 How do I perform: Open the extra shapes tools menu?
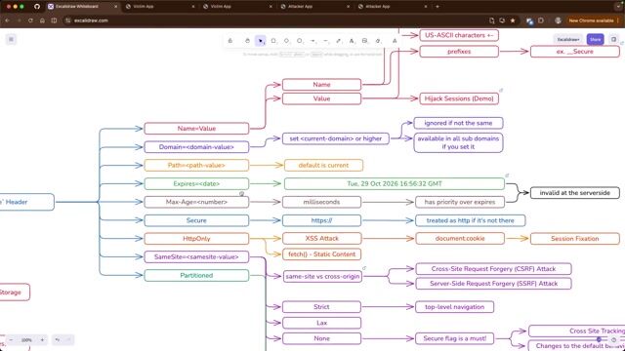395,41
